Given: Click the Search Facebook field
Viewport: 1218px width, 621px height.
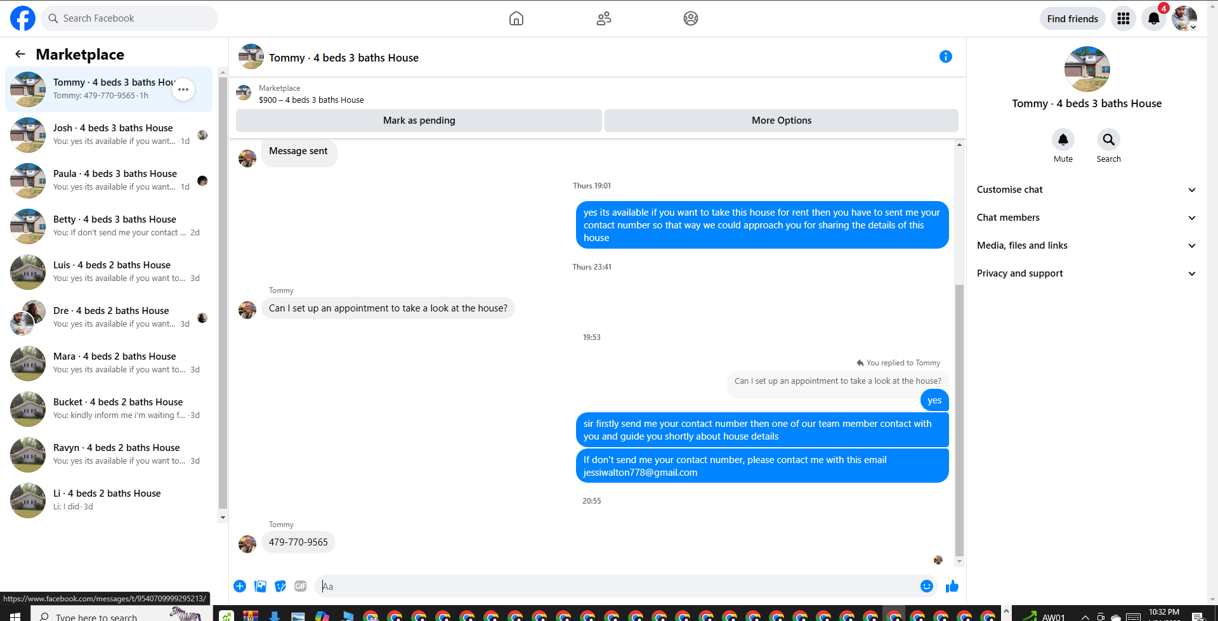Looking at the screenshot, I should tap(129, 18).
